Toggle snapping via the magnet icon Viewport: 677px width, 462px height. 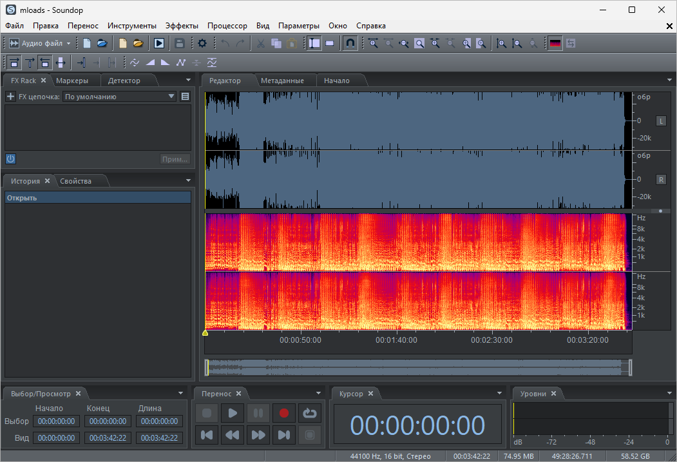[350, 43]
